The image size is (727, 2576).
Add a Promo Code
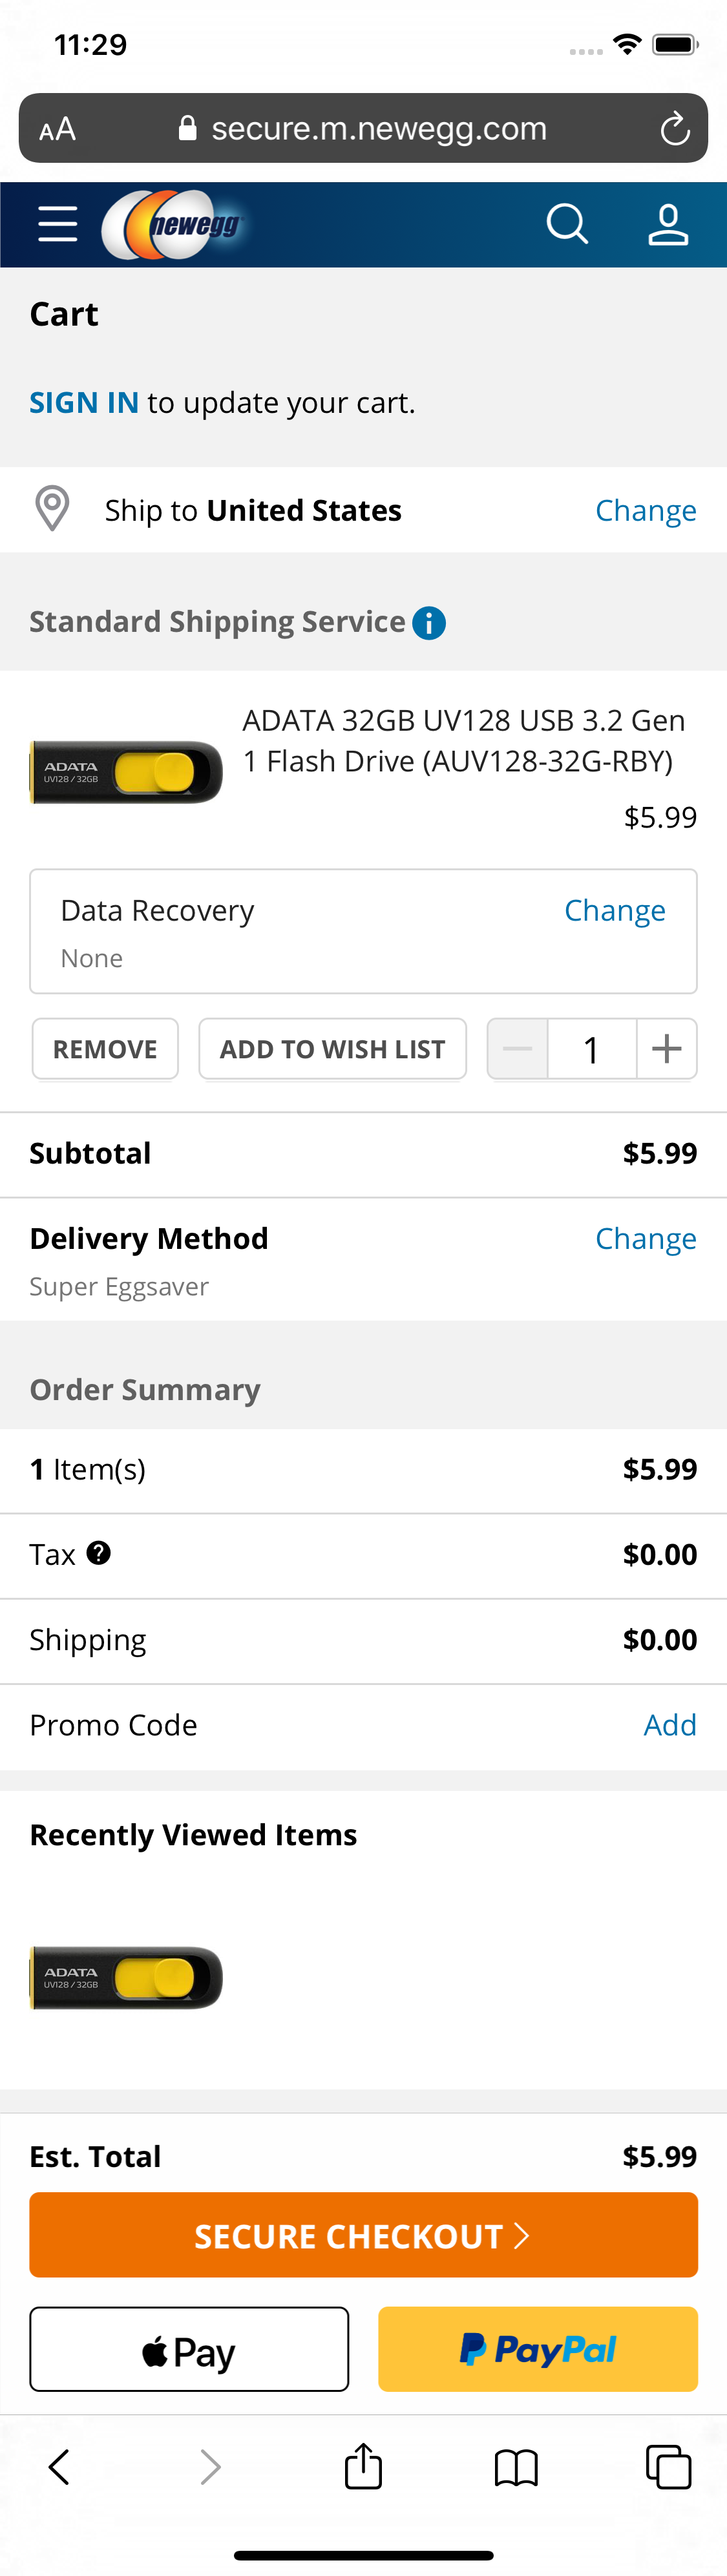(670, 1725)
